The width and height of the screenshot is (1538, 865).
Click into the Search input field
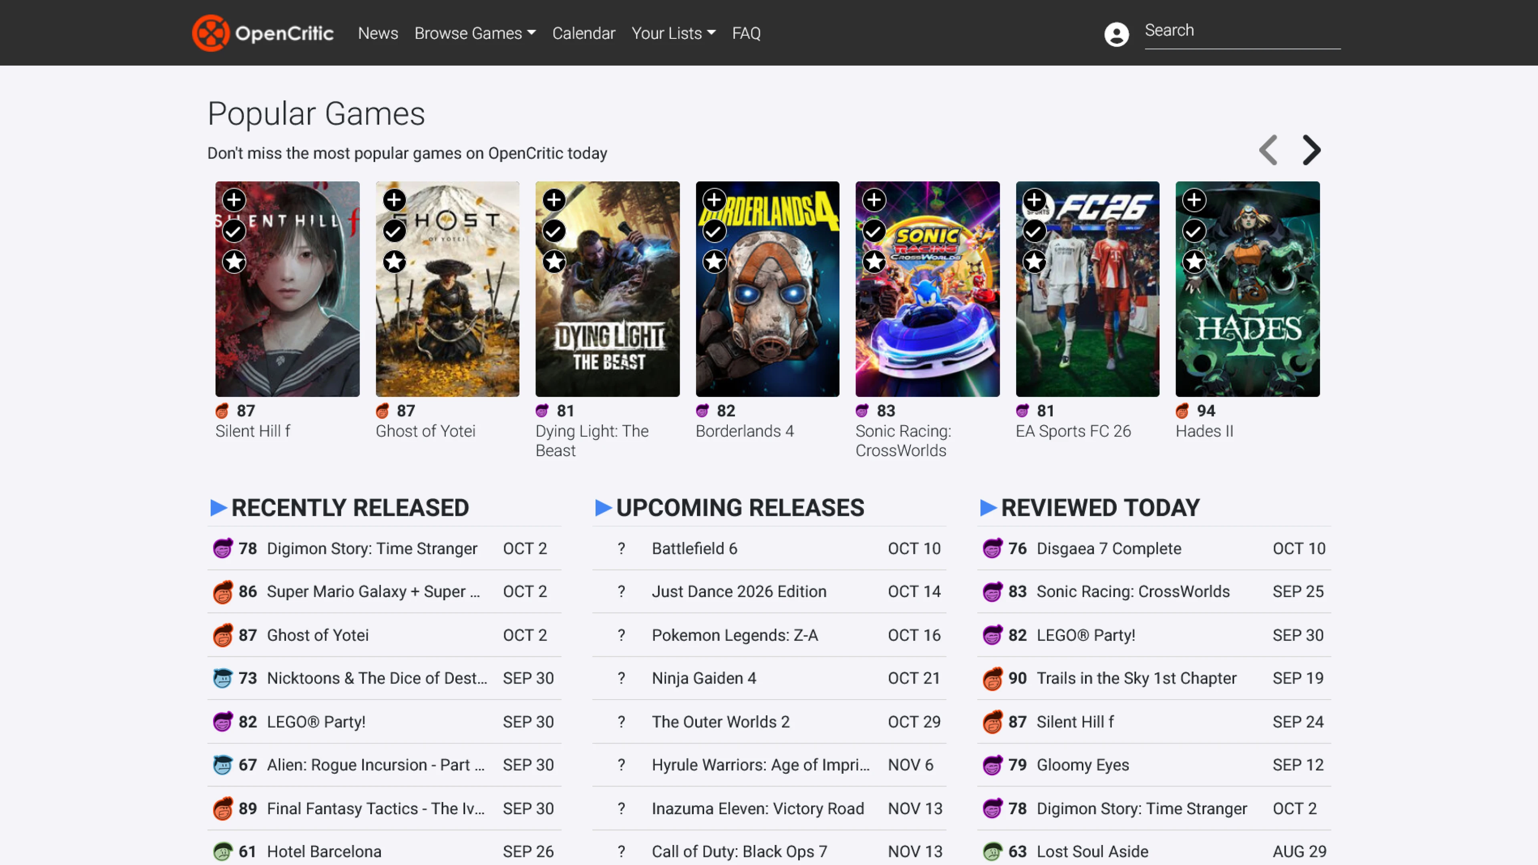1242,31
